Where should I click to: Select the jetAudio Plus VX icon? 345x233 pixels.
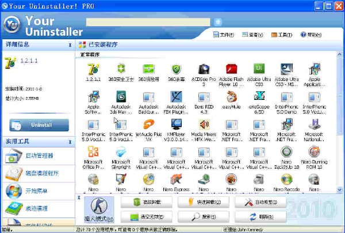tap(148, 125)
